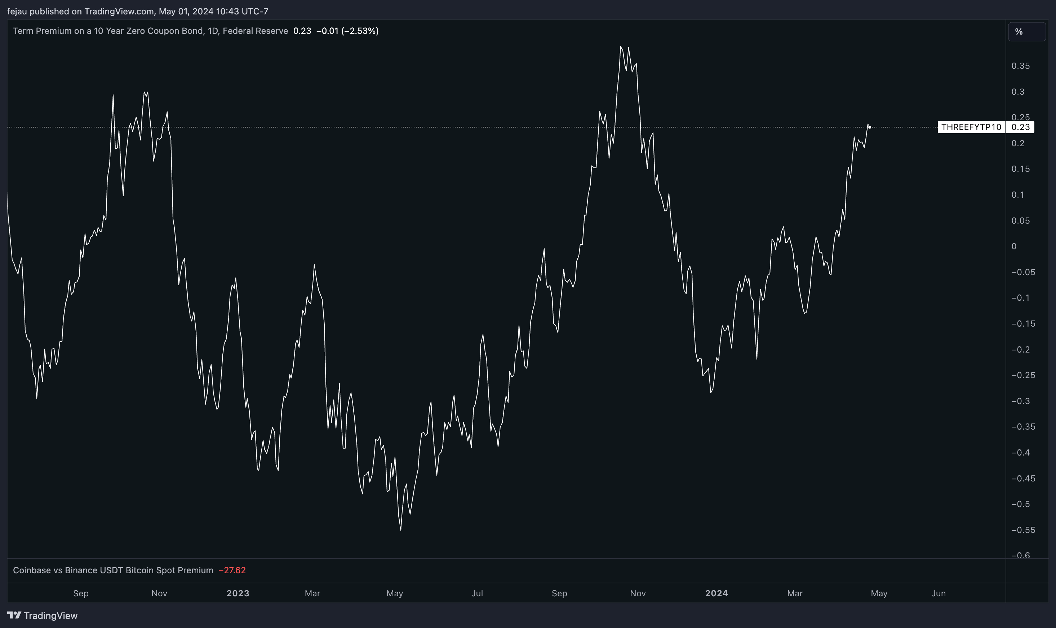
Task: Click the 0.35 level on price scale
Action: [1020, 66]
